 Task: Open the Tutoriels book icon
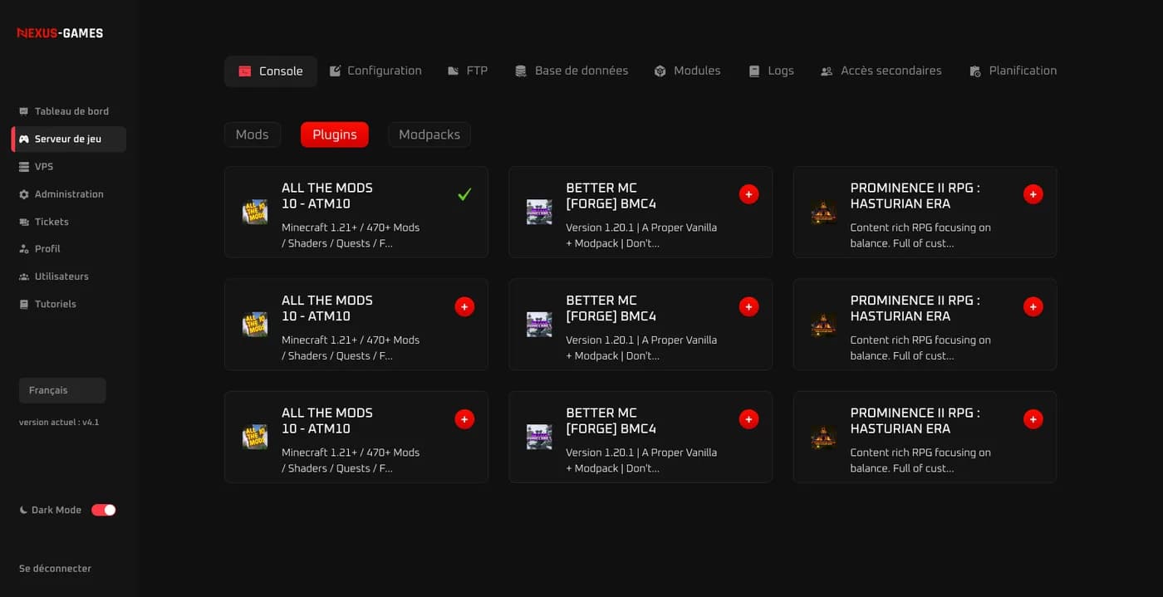[x=24, y=305]
